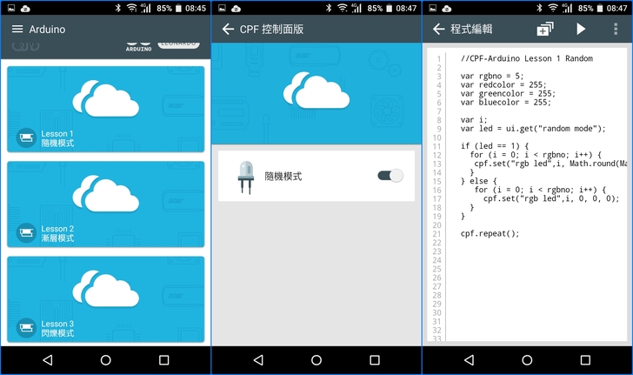Open the Lesson 3 閃爍模式 card
The height and width of the screenshot is (375, 633).
[x=106, y=299]
